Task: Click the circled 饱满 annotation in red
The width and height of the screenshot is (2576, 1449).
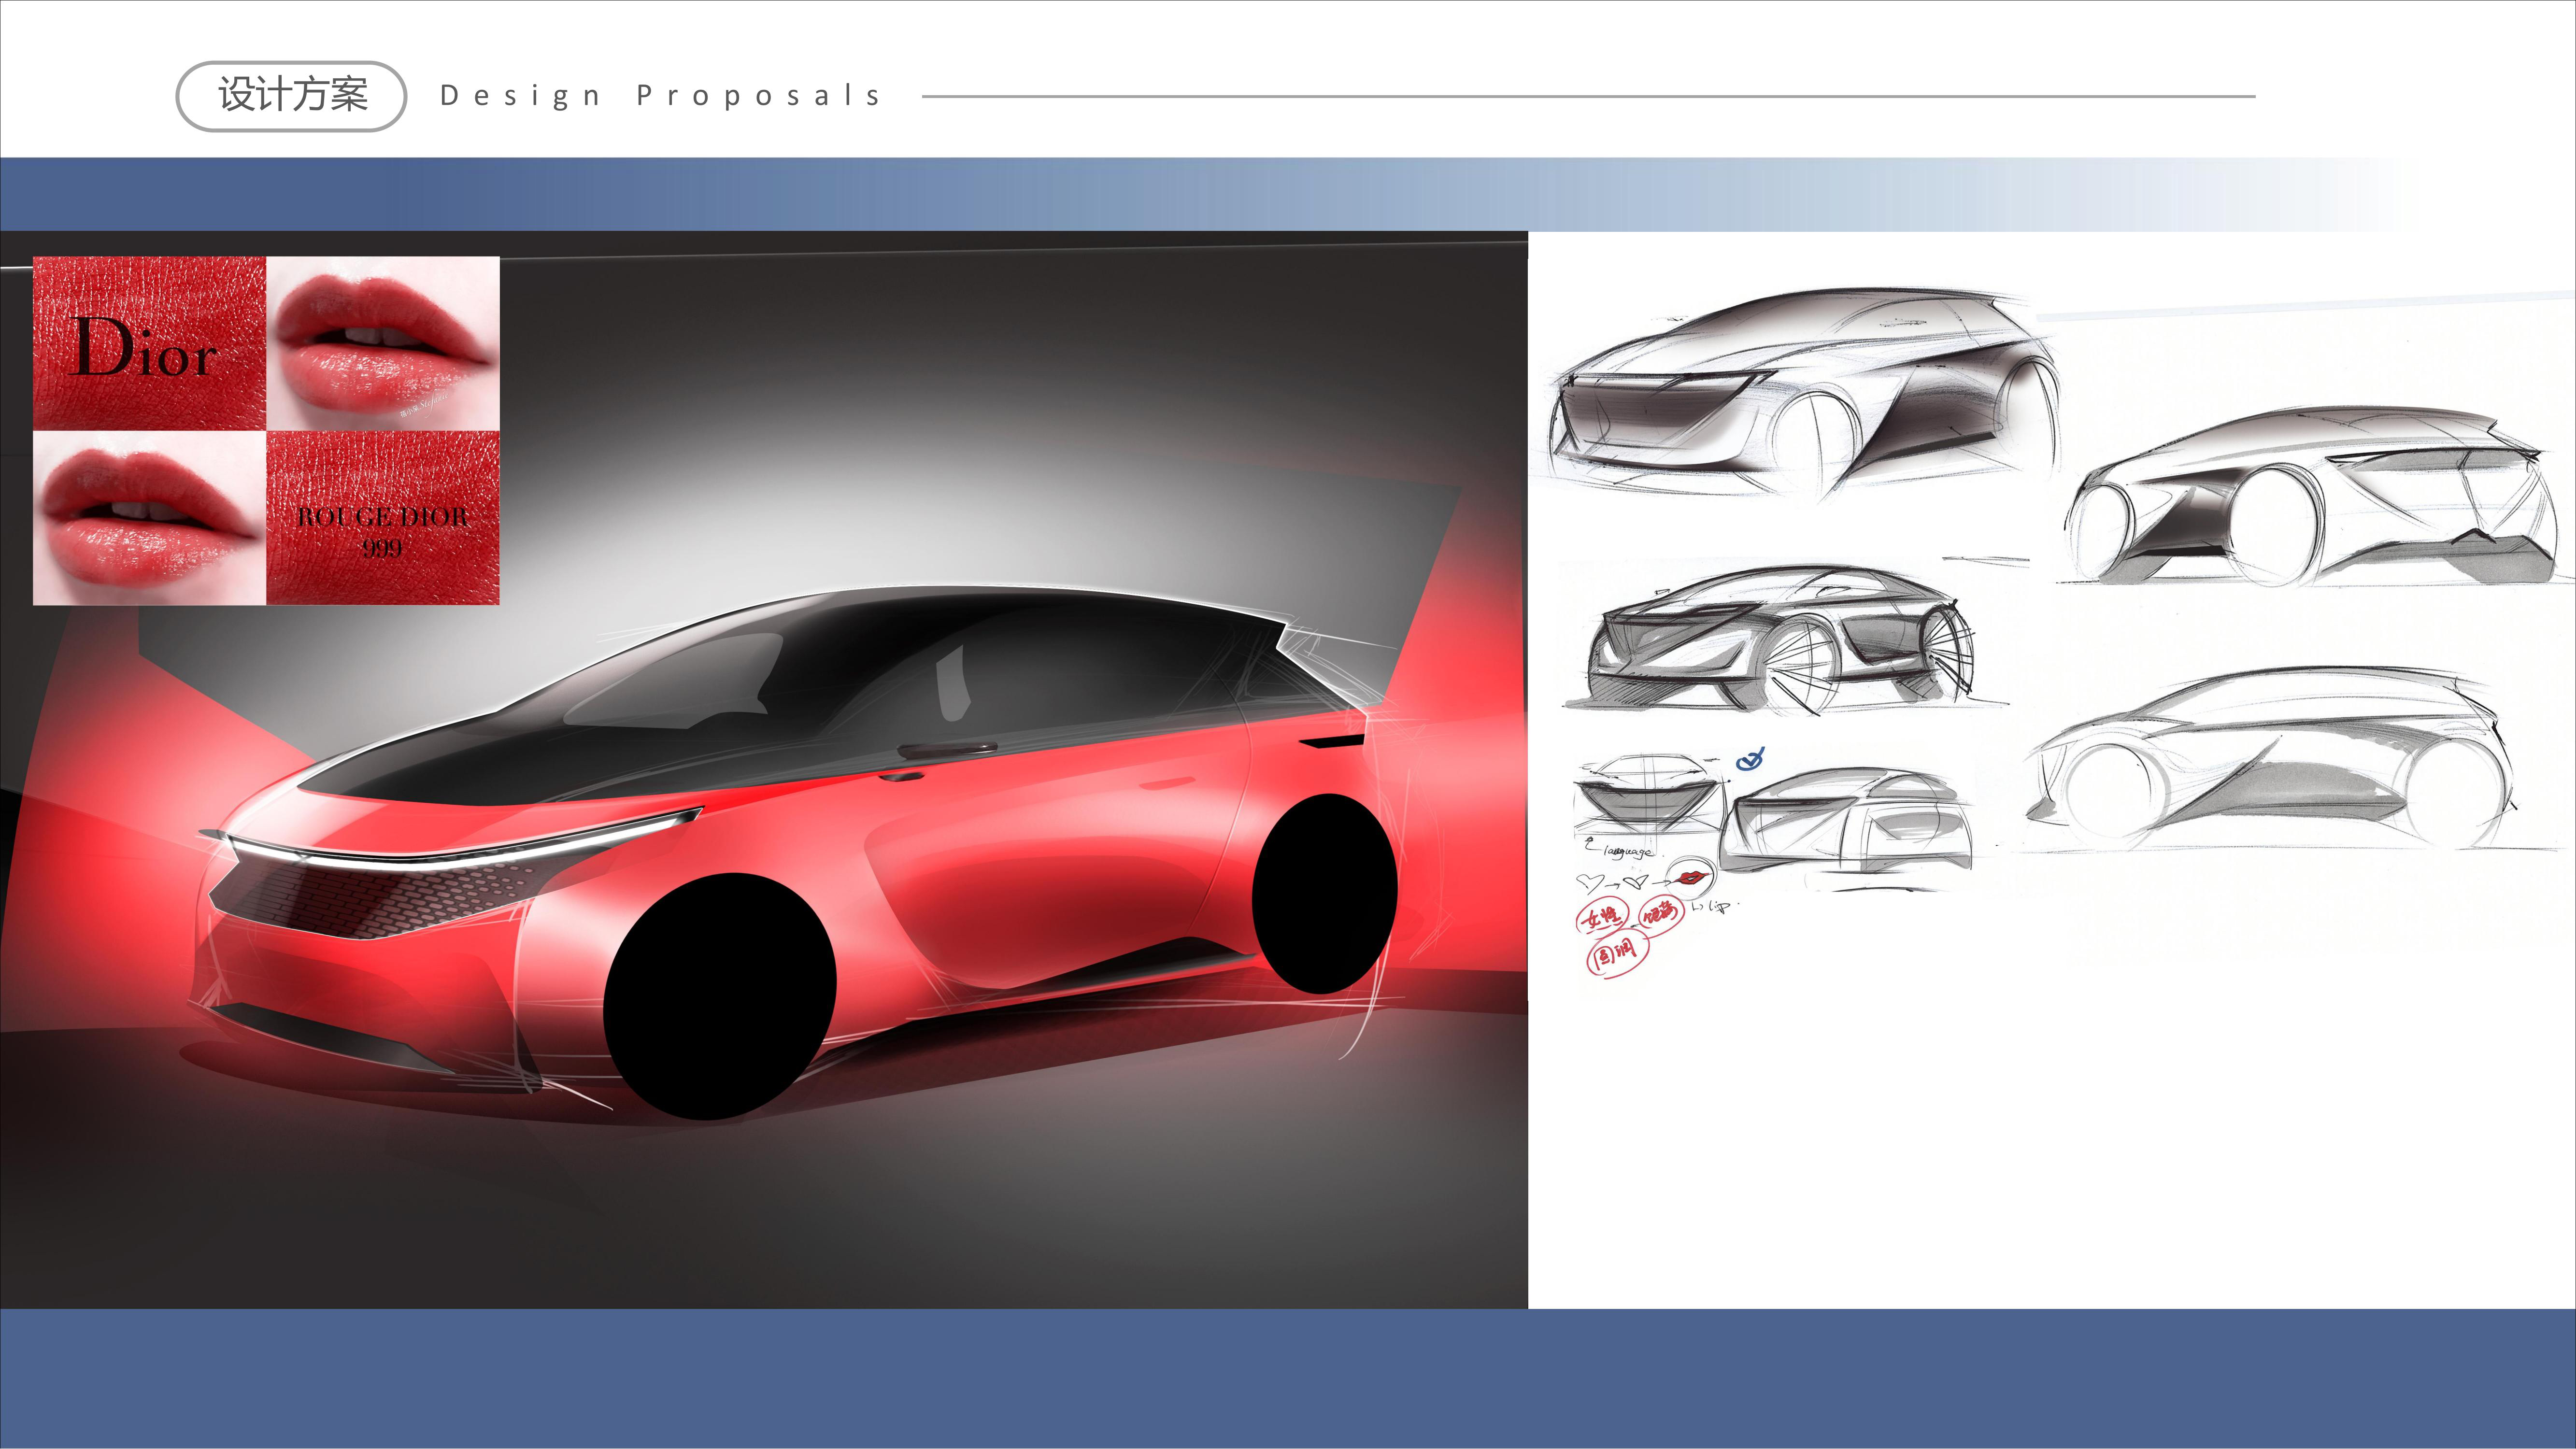Action: coord(1661,915)
